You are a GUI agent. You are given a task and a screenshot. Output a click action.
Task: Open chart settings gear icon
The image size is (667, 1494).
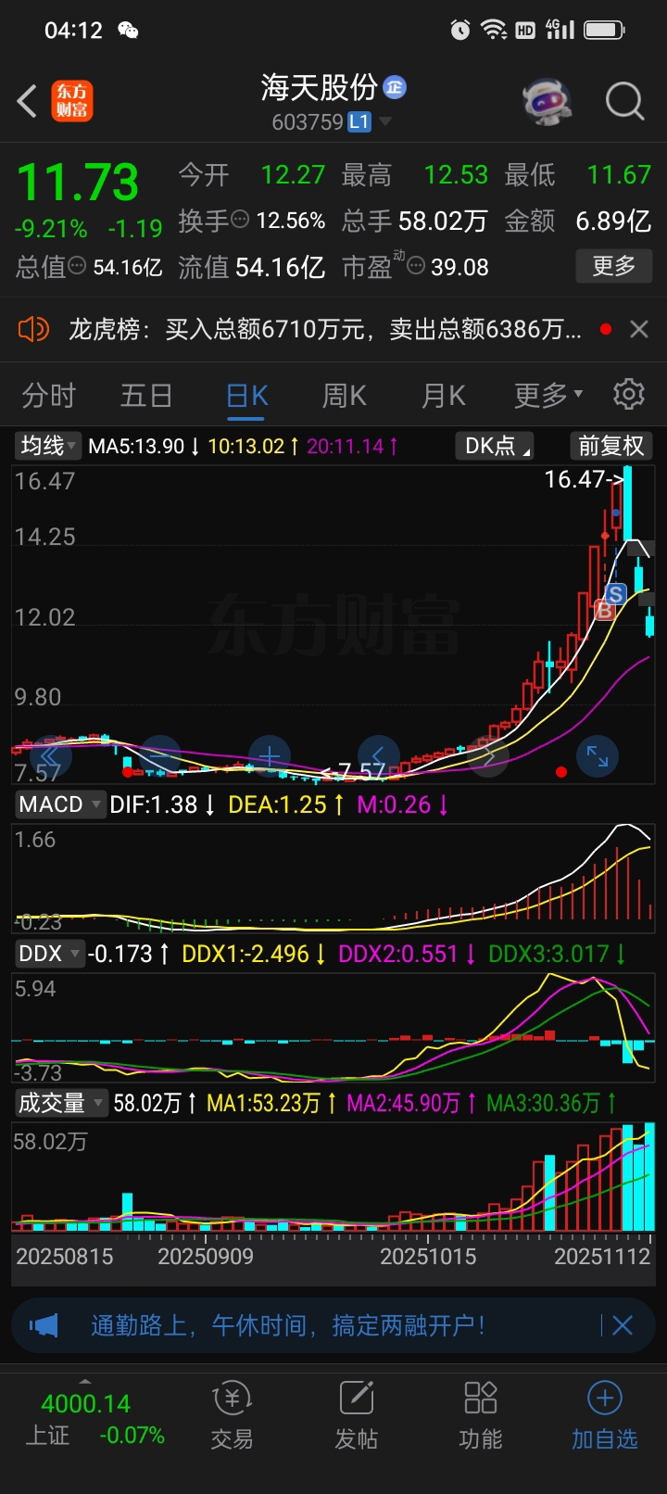point(629,394)
